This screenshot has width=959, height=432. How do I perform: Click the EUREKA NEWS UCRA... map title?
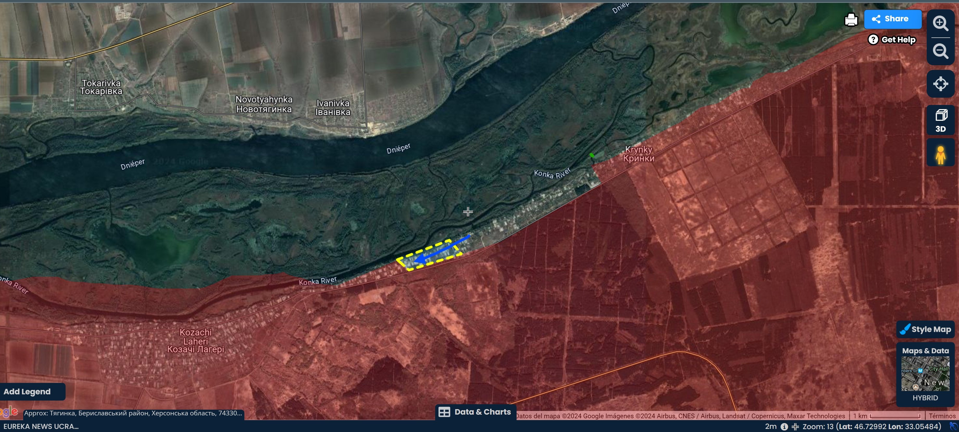point(41,427)
